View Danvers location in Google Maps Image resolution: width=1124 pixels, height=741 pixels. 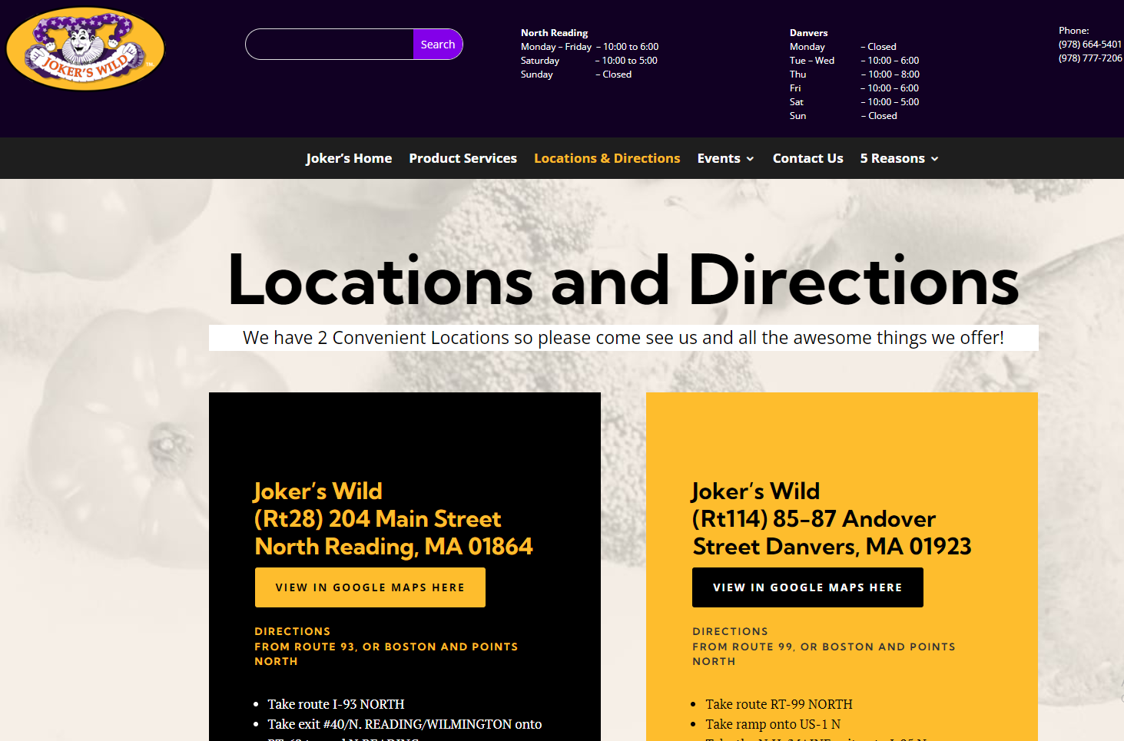(807, 587)
